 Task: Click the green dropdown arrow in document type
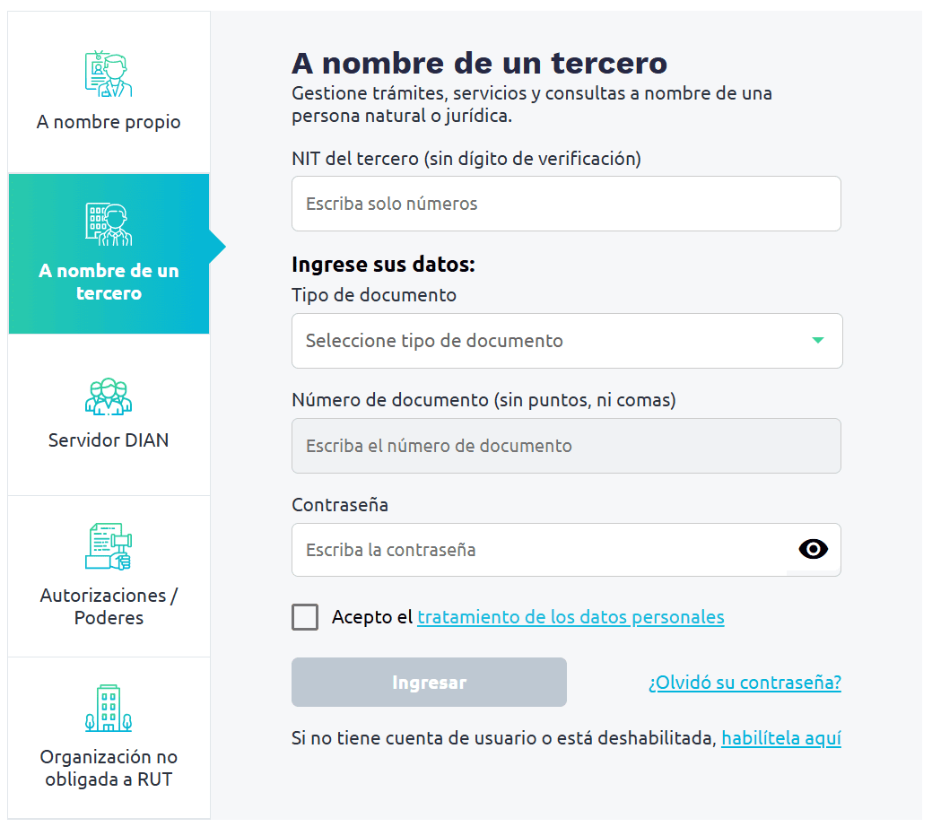click(x=817, y=341)
